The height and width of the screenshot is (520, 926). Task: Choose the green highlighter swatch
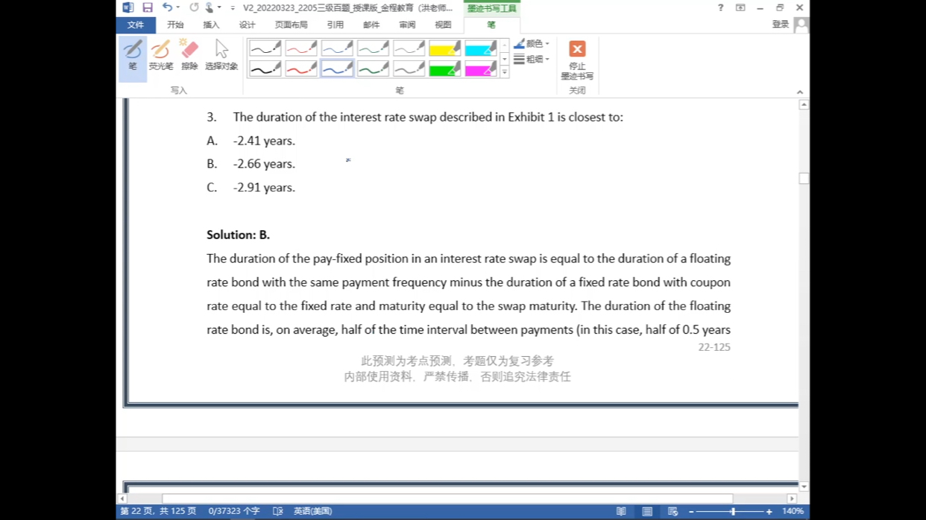click(444, 69)
